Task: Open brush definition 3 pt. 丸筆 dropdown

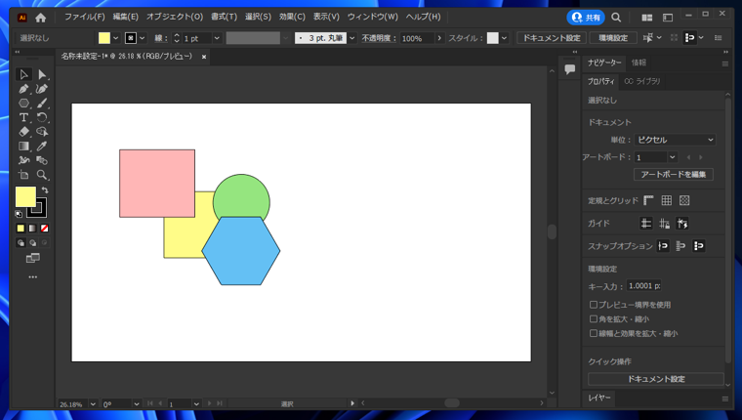Action: point(351,38)
